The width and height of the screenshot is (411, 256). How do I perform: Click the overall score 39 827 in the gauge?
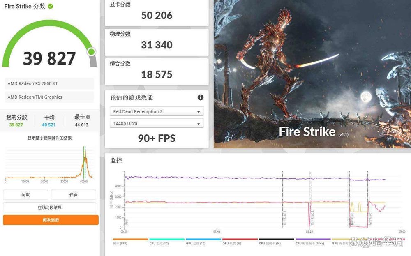[49, 58]
